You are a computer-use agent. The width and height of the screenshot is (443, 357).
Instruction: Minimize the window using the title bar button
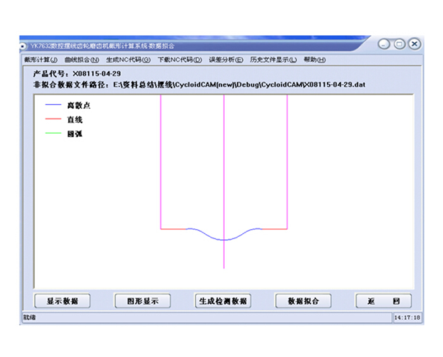click(385, 44)
